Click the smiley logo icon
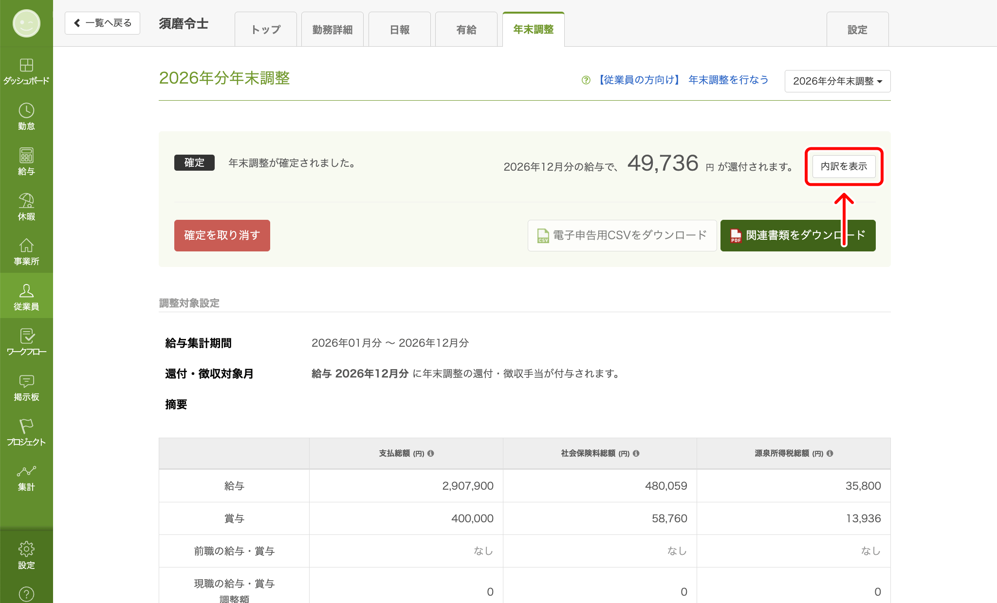Screen dimensions: 997x603 [26, 23]
